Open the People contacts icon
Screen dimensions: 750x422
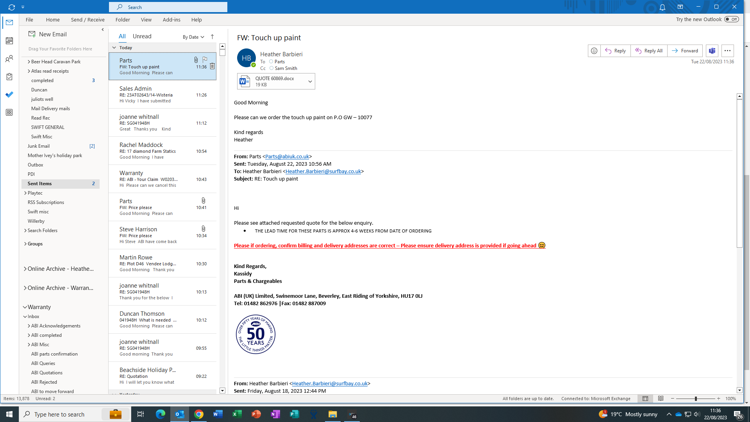click(9, 59)
